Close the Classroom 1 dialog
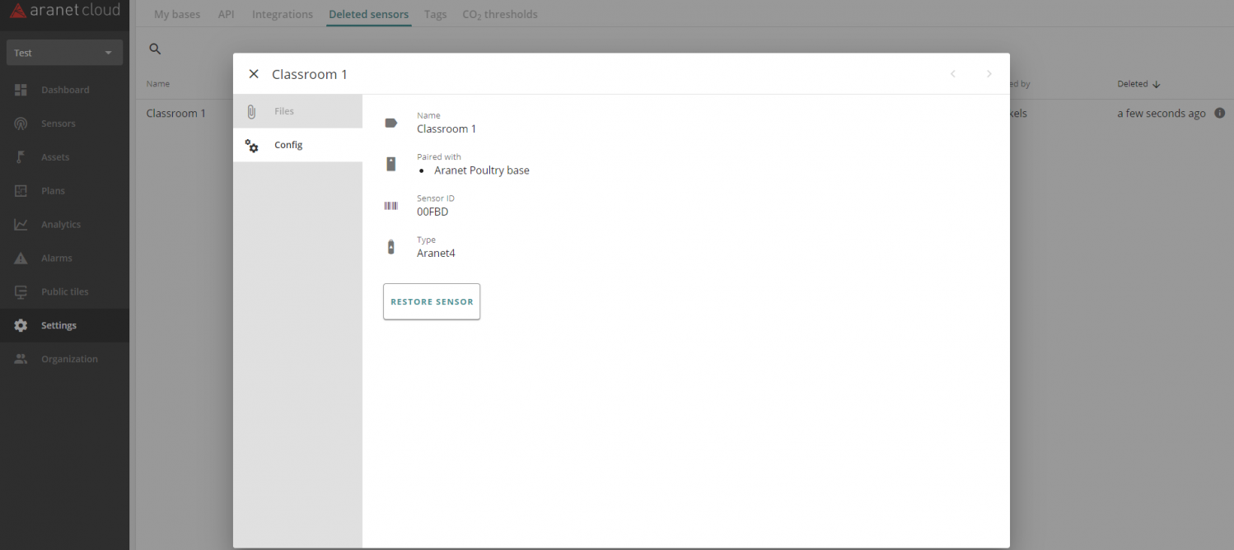The height and width of the screenshot is (550, 1234). 254,74
